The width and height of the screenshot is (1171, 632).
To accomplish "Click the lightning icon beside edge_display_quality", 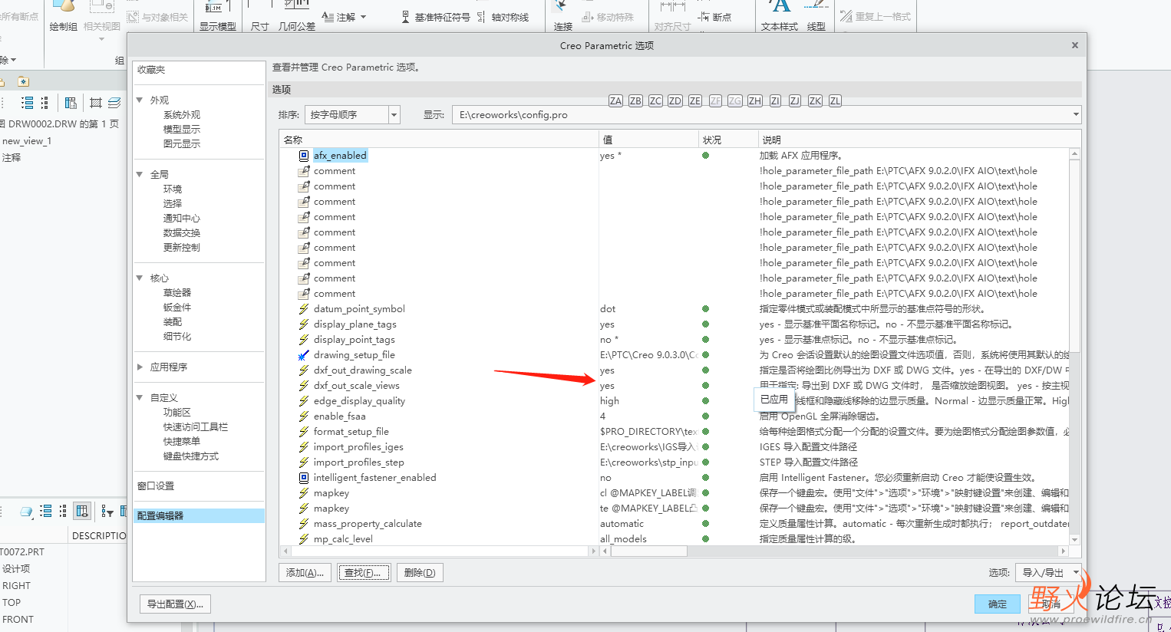I will coord(304,401).
